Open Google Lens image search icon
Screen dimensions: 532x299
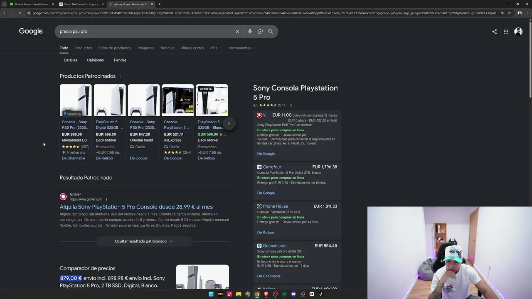coord(260,32)
